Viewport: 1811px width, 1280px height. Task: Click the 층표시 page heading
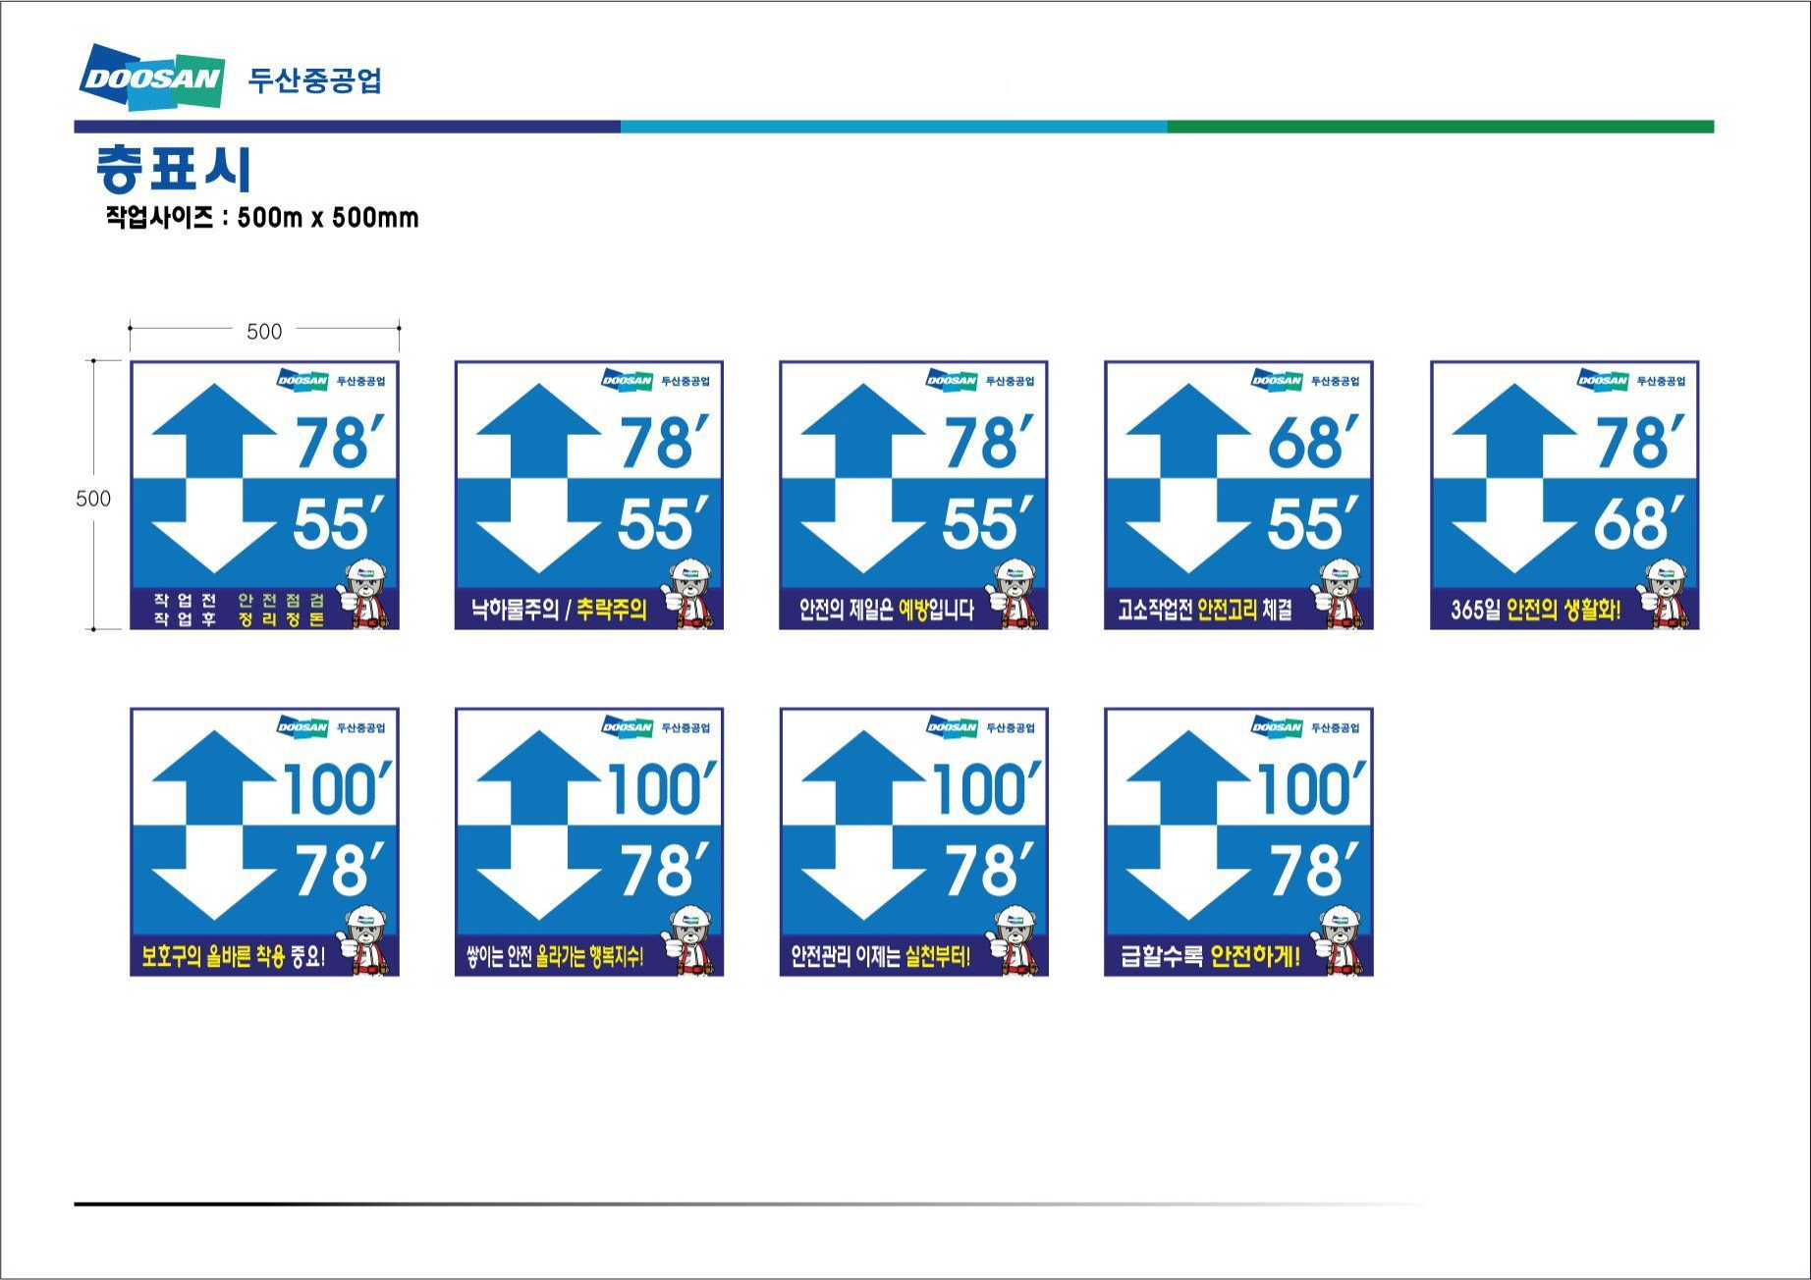click(x=175, y=169)
